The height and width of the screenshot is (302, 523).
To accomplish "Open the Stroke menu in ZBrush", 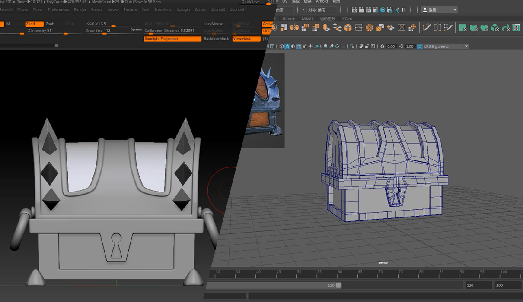I will click(x=113, y=9).
